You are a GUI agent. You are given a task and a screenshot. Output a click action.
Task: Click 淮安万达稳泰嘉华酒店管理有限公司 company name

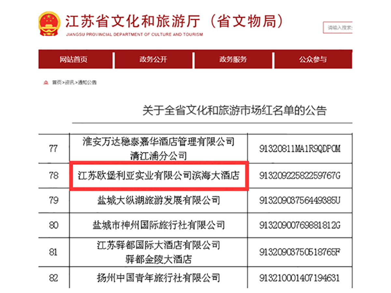pyautogui.click(x=158, y=142)
